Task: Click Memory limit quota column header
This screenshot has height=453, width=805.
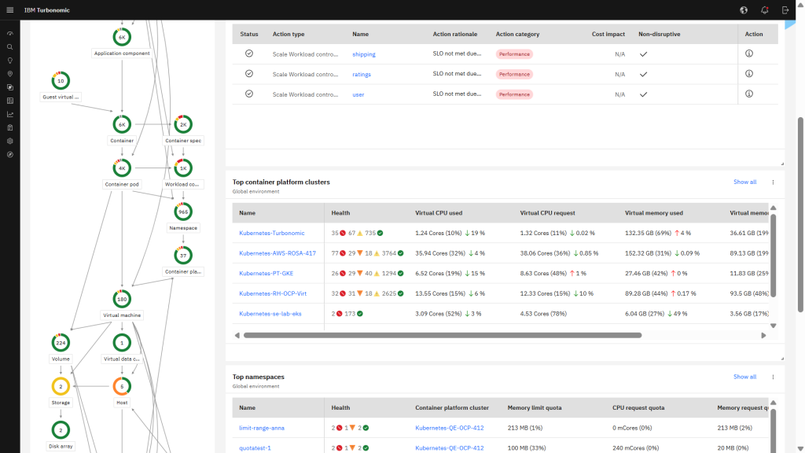Action: pos(535,408)
